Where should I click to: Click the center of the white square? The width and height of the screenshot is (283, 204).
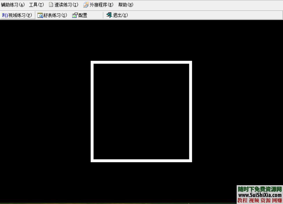tap(141, 112)
